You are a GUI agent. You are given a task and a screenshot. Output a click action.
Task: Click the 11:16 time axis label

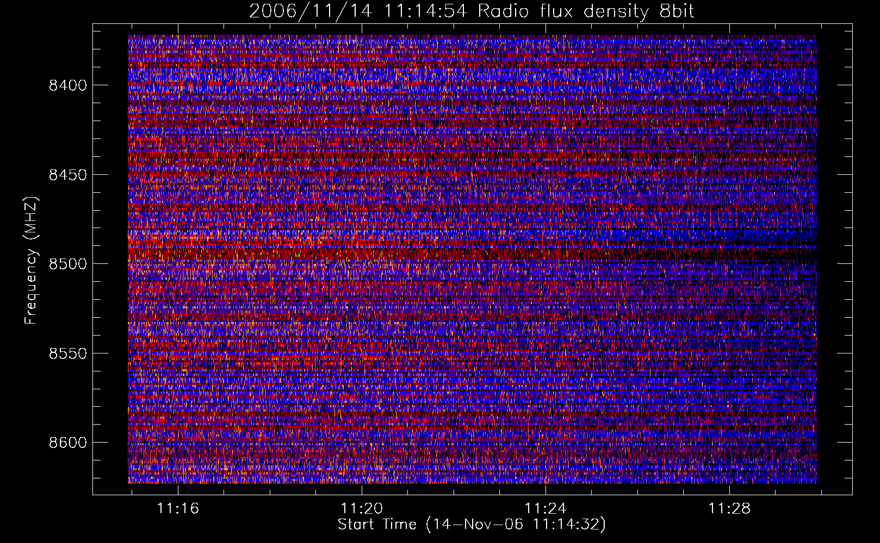tap(178, 508)
